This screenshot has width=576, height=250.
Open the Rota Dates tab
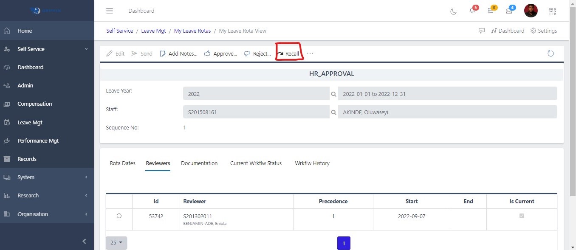point(122,163)
